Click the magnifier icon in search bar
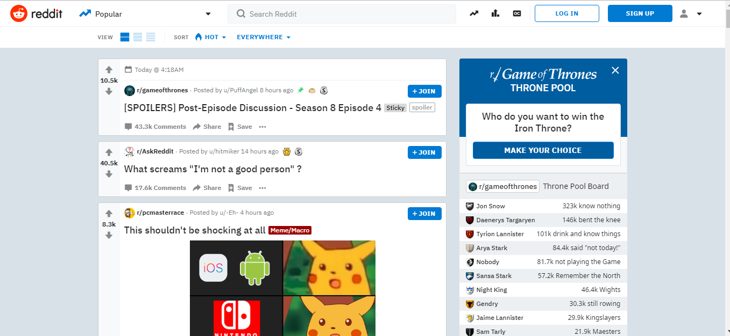The width and height of the screenshot is (730, 336). [x=241, y=14]
